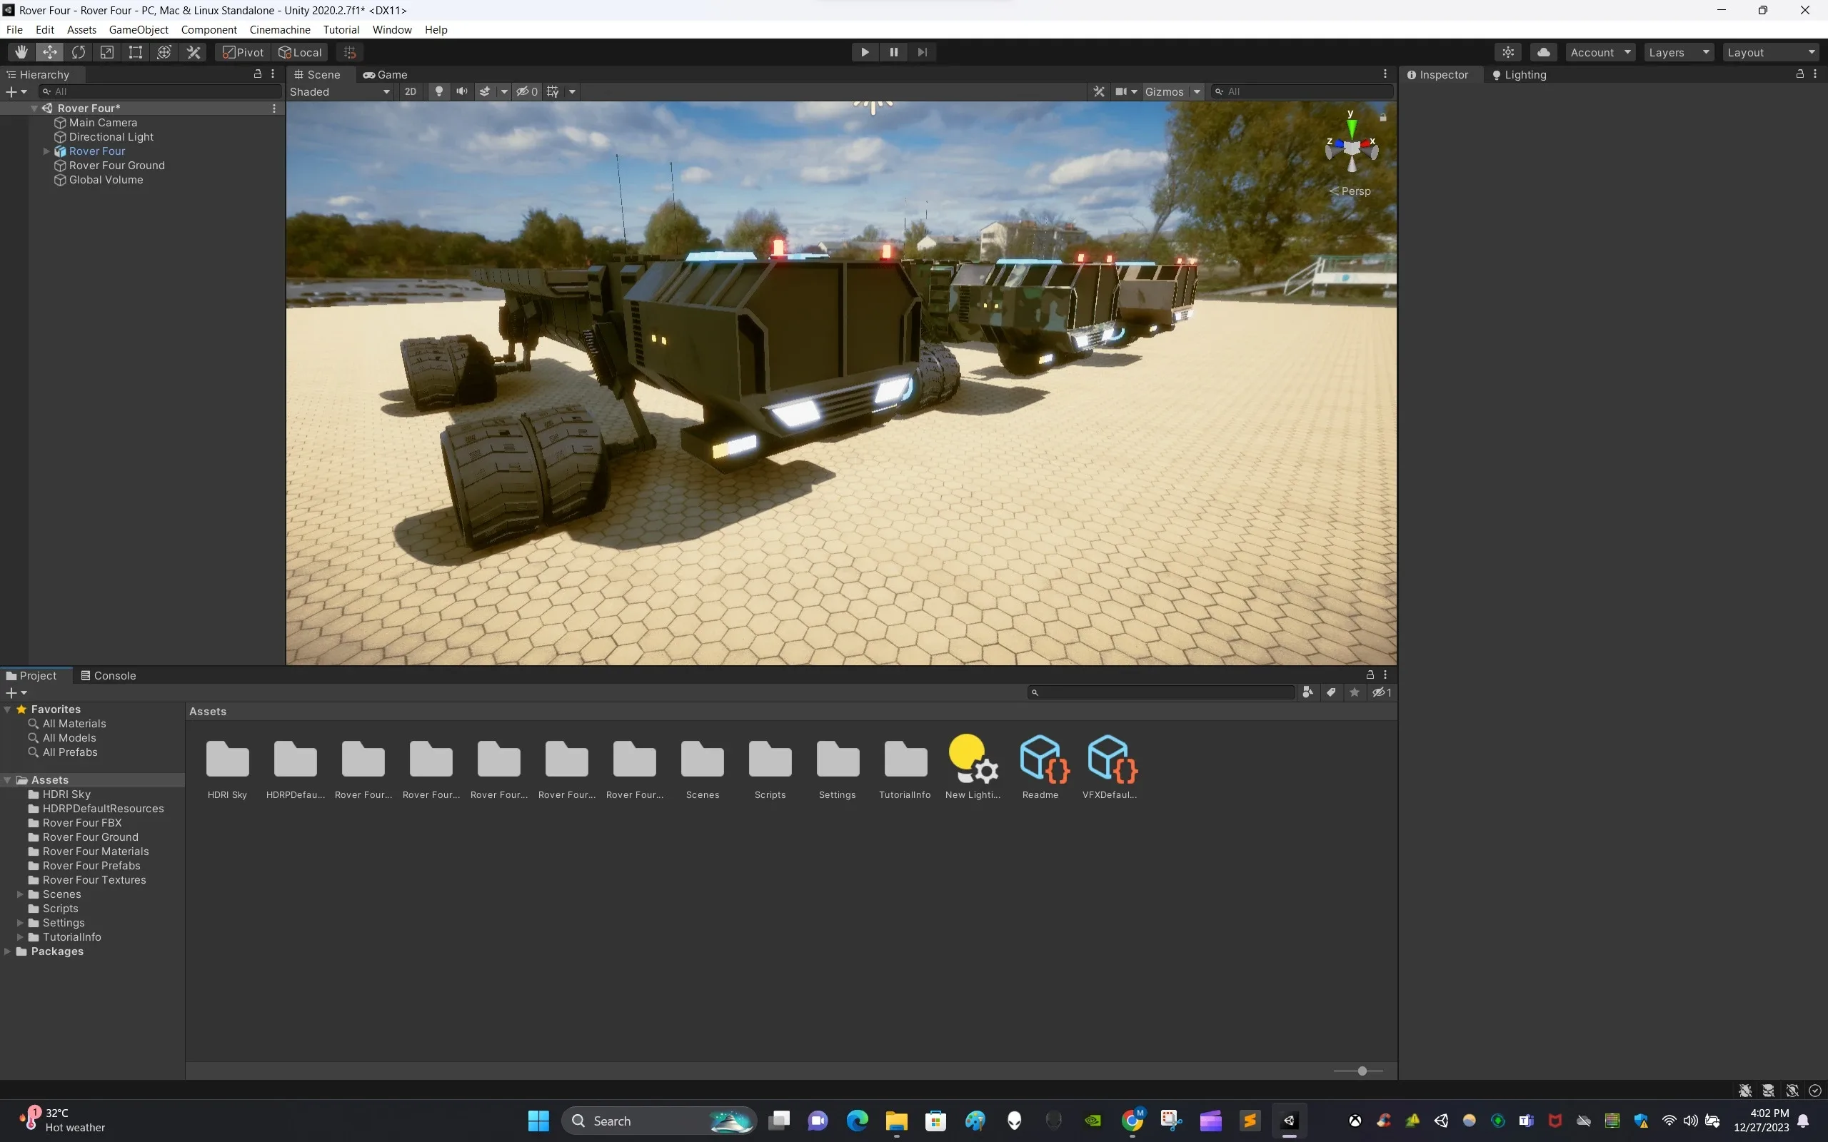Expand the Scenes folder in Project tree
This screenshot has width=1828, height=1142.
[20, 894]
